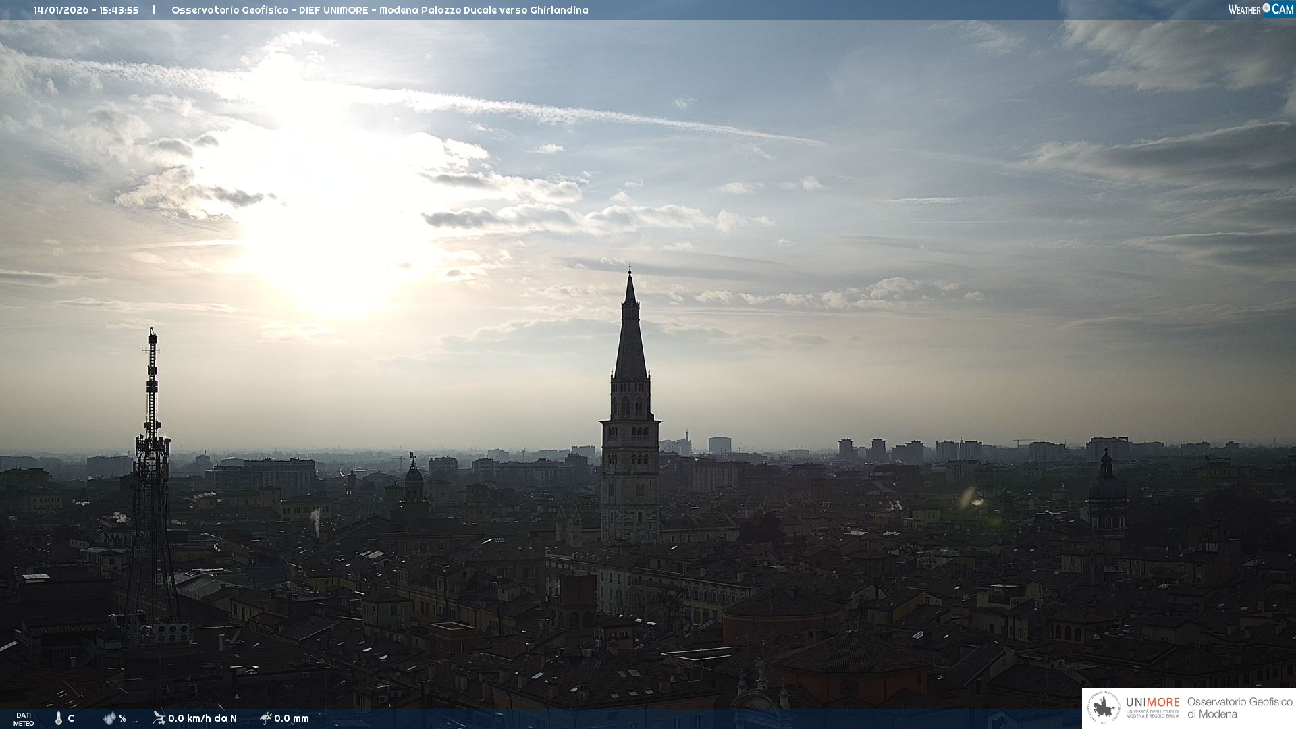Click the 0.0 mm rainfall reading
The width and height of the screenshot is (1296, 729).
click(292, 718)
